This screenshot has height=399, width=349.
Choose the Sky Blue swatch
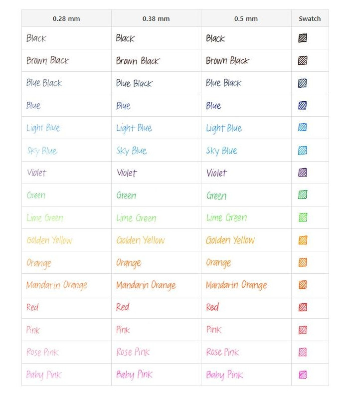pos(303,151)
